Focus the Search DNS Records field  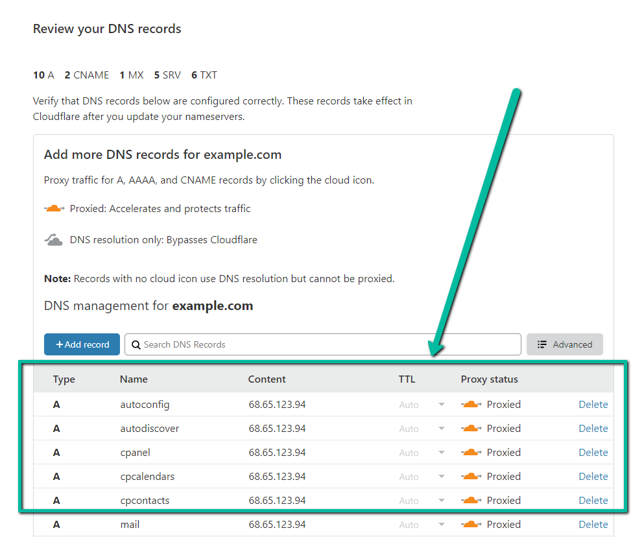(x=323, y=344)
